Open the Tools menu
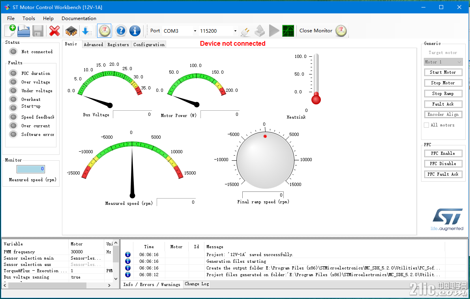 click(x=29, y=18)
